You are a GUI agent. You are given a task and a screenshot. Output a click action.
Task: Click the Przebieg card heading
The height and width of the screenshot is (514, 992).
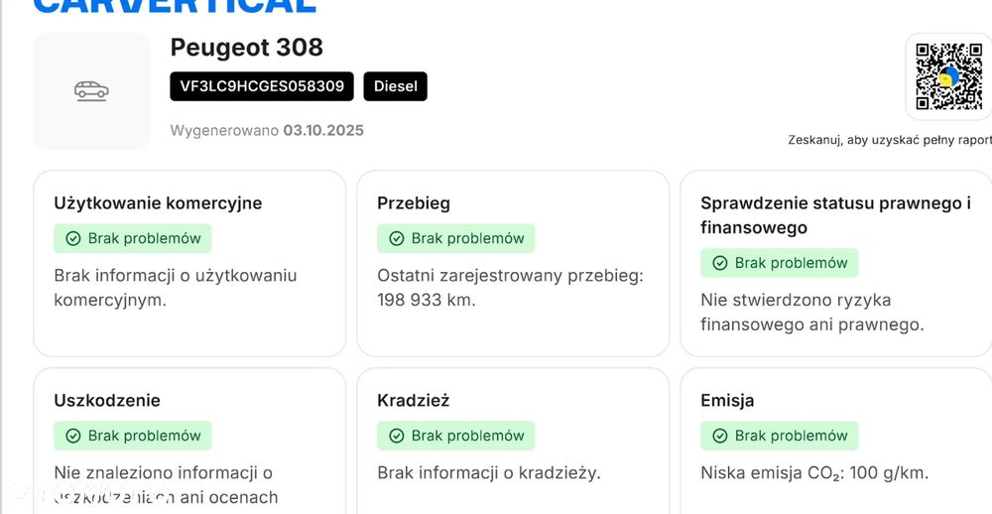414,203
